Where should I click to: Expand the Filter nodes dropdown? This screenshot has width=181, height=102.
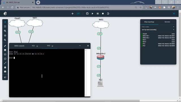click(158, 27)
